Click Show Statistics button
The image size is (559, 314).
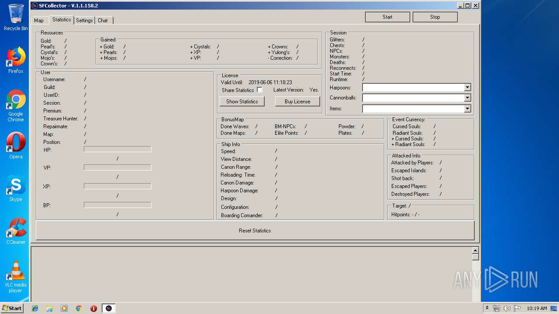[242, 102]
